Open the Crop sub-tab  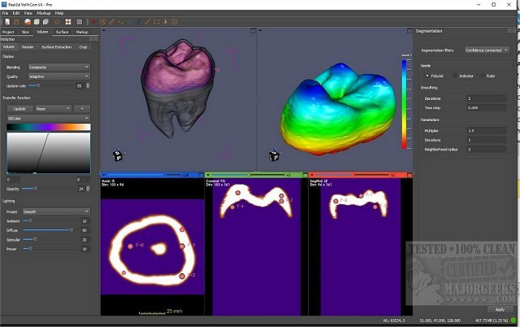click(x=83, y=47)
